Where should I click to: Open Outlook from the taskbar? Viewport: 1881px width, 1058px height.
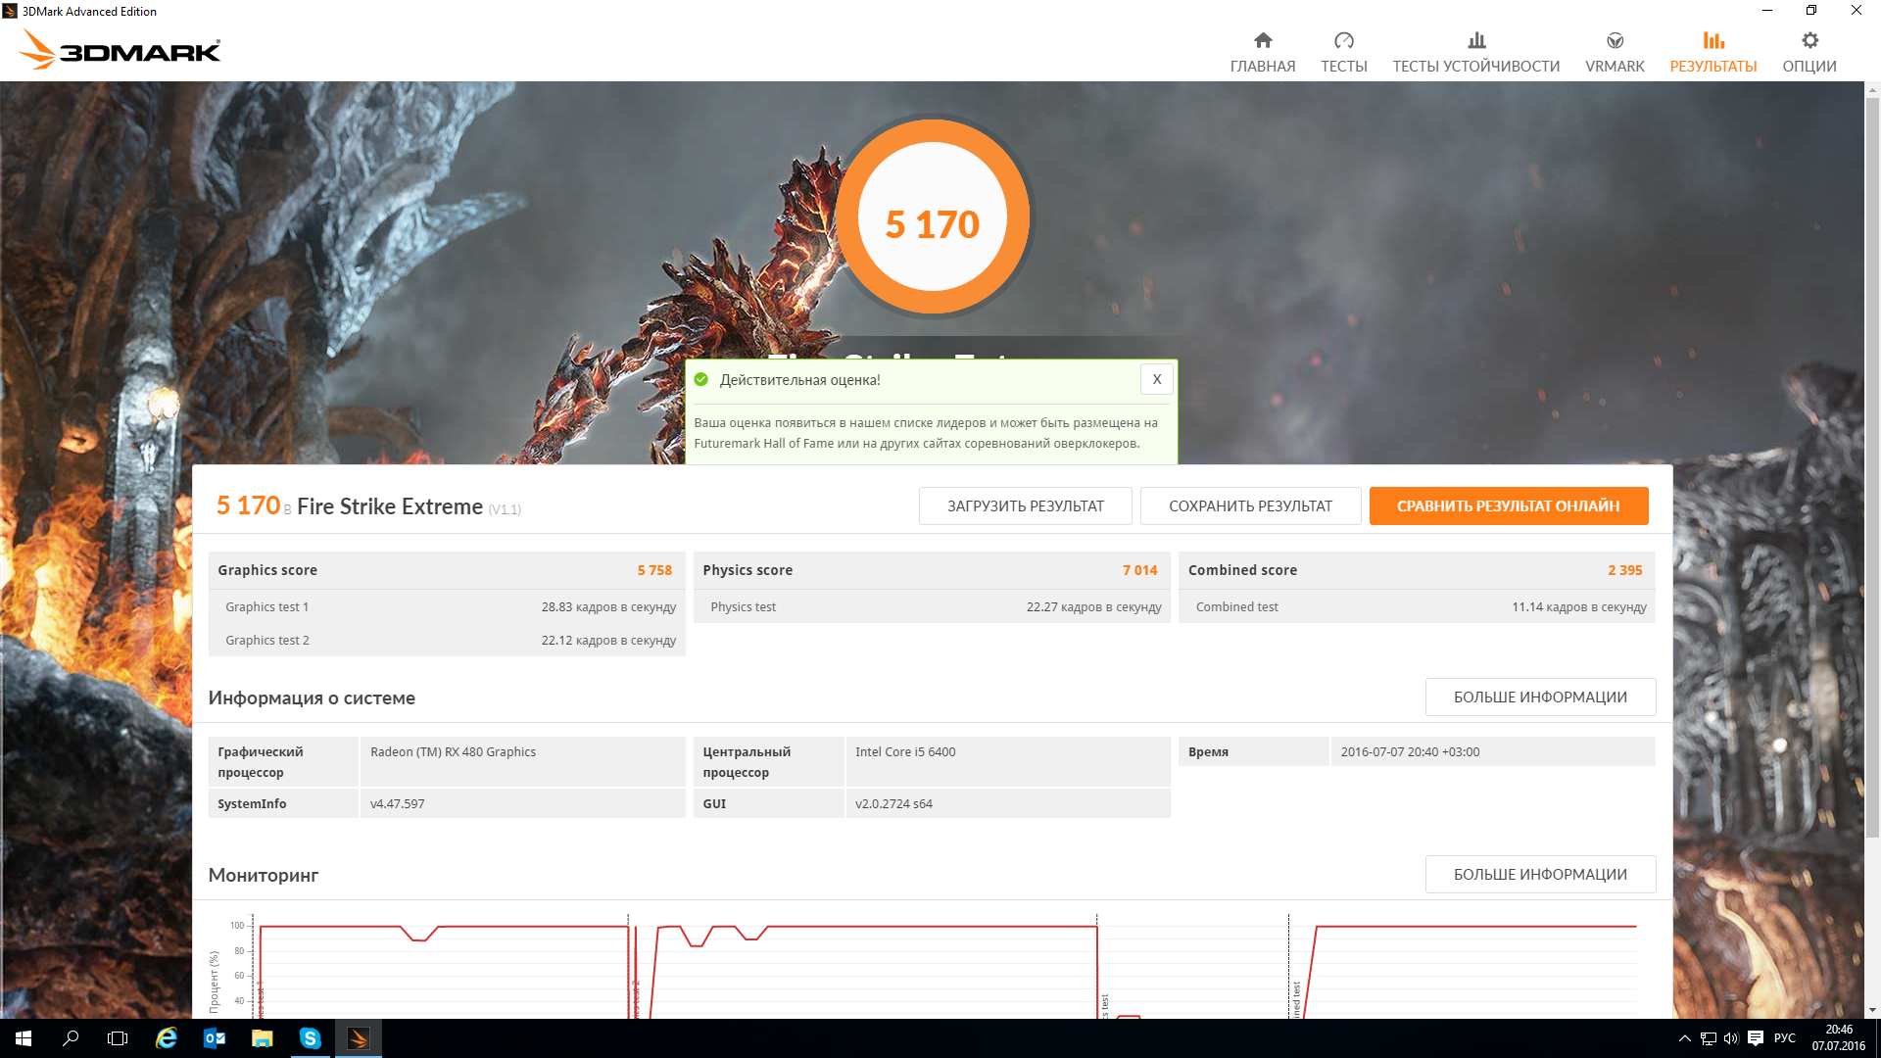pos(214,1038)
